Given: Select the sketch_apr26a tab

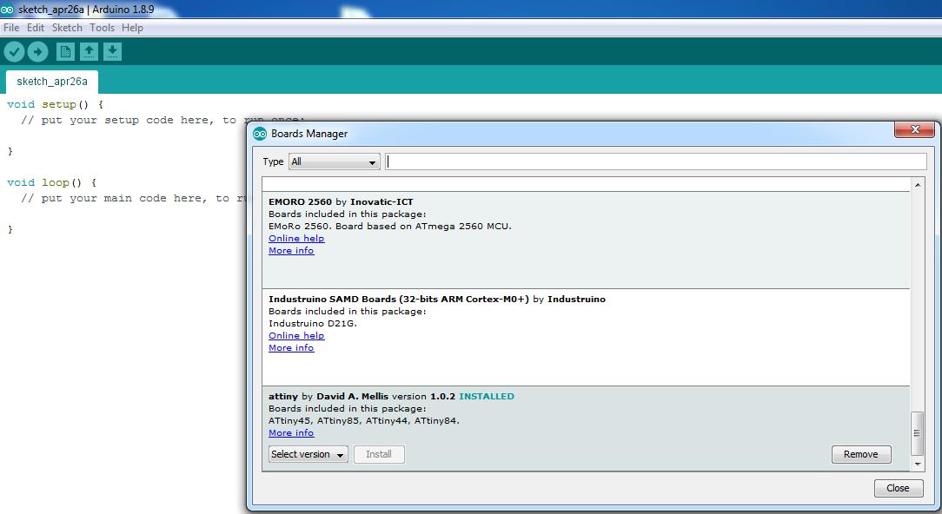Looking at the screenshot, I should (52, 82).
